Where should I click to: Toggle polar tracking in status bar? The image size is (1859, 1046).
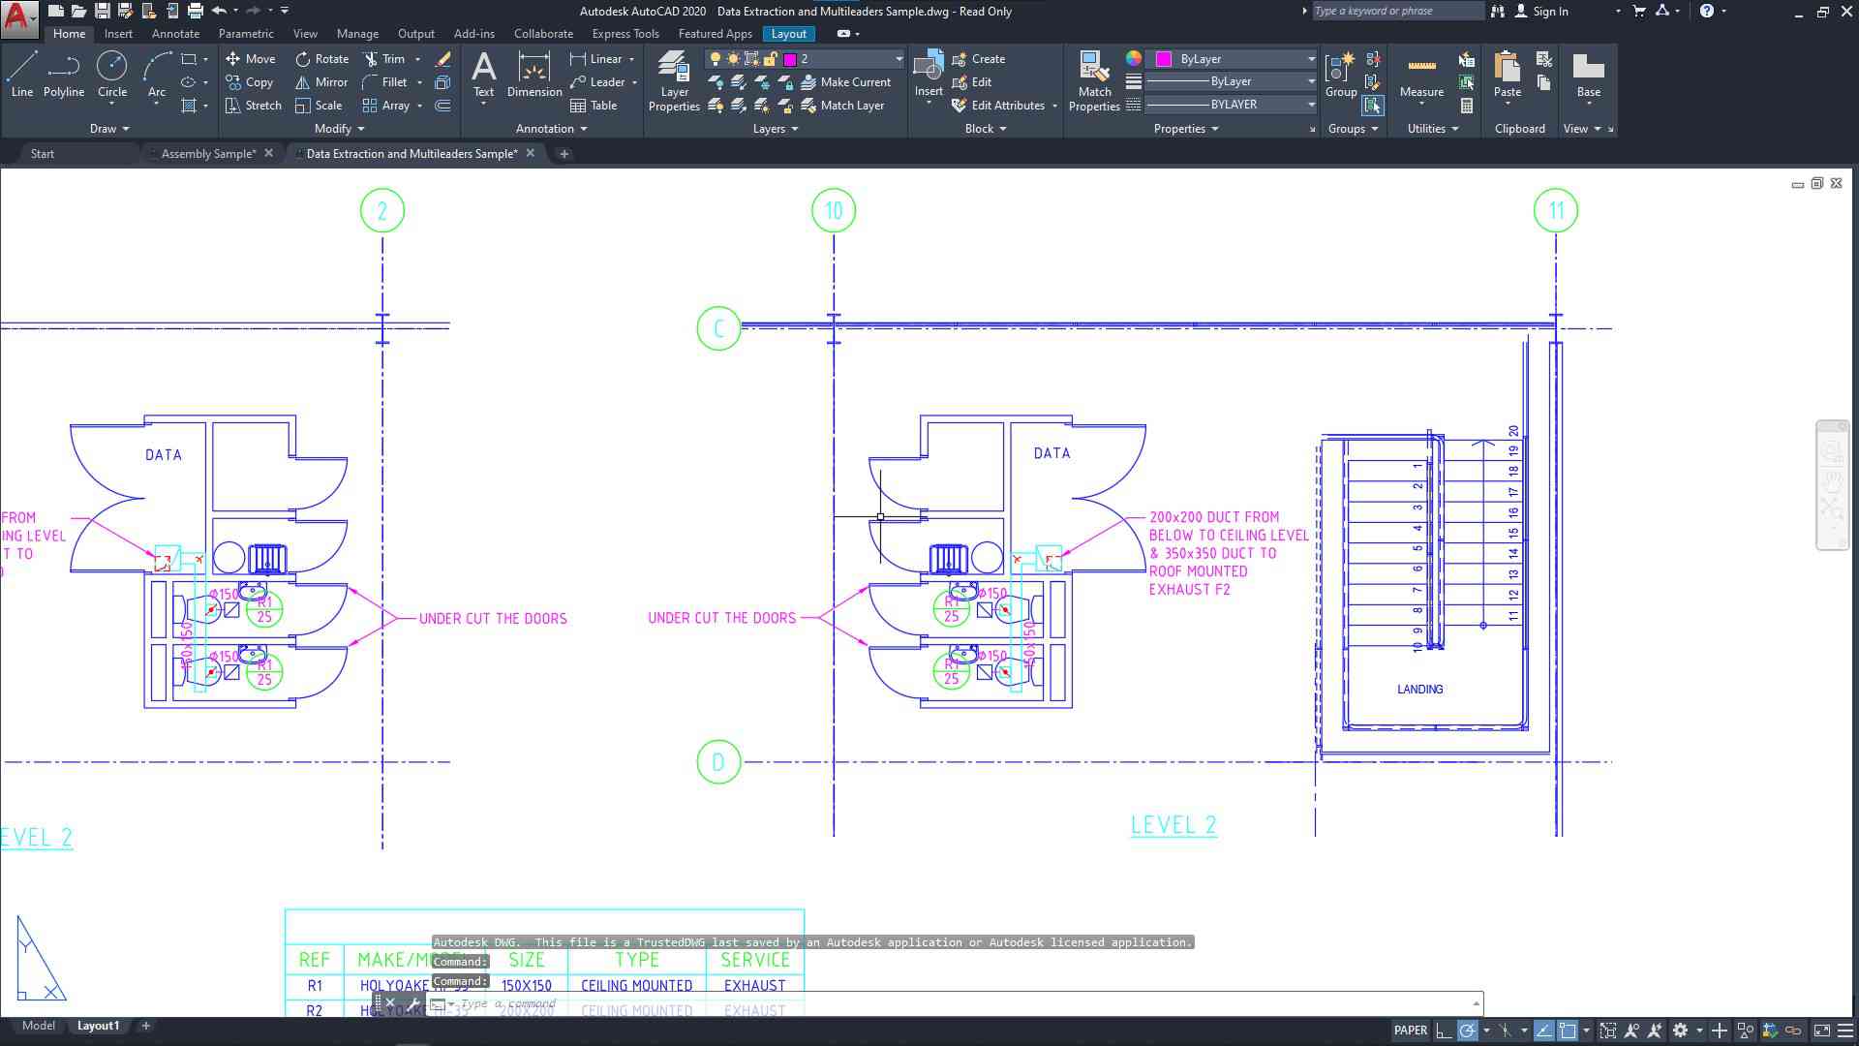1468,1031
